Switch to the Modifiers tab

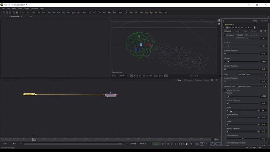pos(265,21)
